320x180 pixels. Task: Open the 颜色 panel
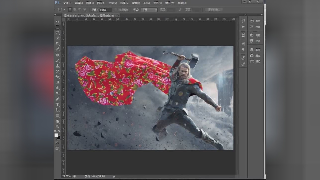coord(255,21)
